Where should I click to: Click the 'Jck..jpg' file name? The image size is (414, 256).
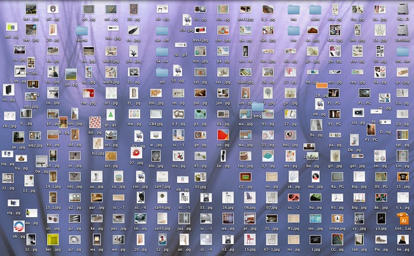134,61
